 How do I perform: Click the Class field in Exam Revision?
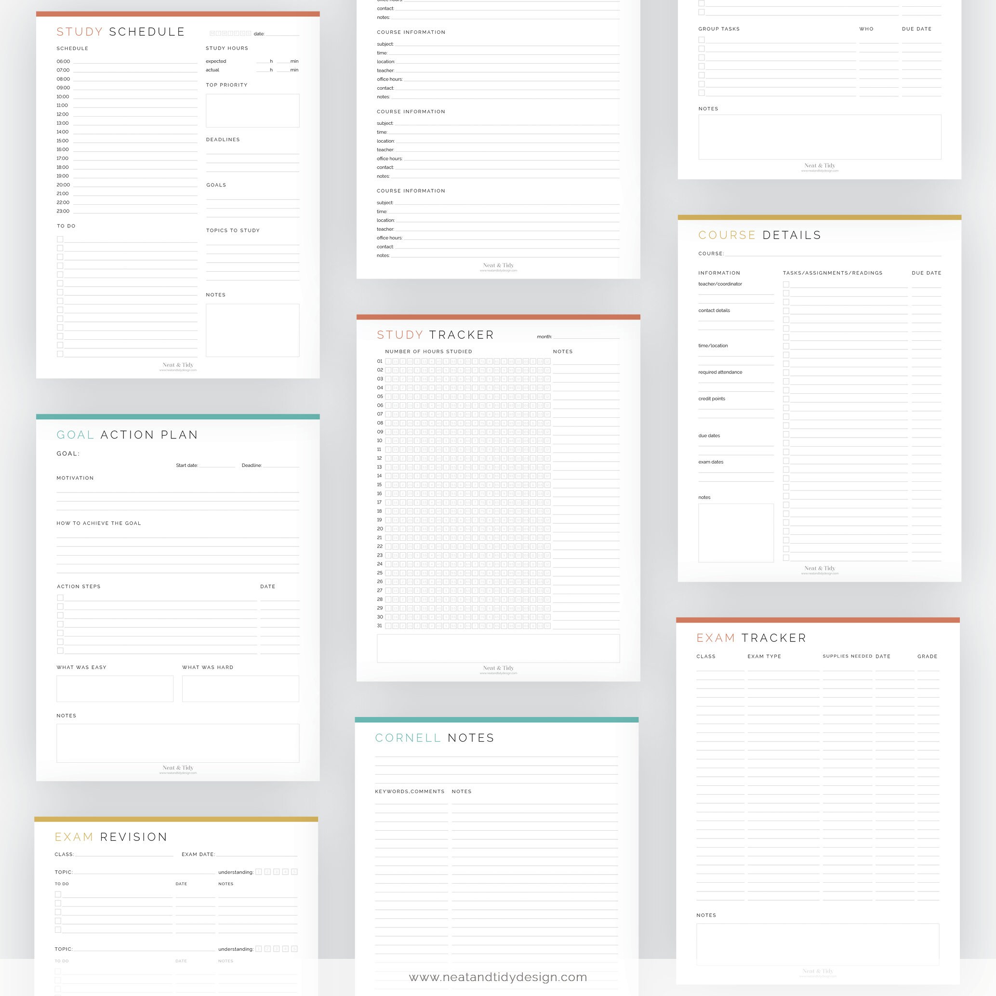pyautogui.click(x=124, y=854)
